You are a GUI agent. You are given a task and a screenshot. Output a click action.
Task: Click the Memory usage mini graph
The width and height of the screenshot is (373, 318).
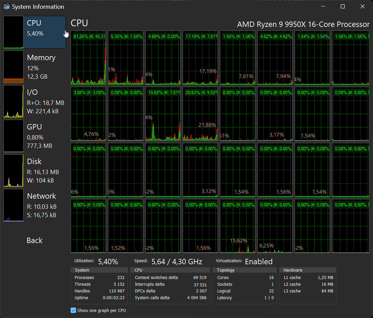coord(13,67)
